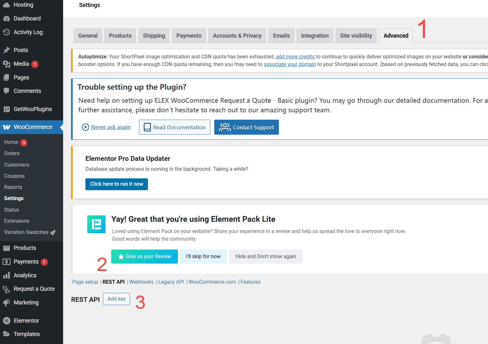Click Hide and Don't show again

[x=266, y=257]
